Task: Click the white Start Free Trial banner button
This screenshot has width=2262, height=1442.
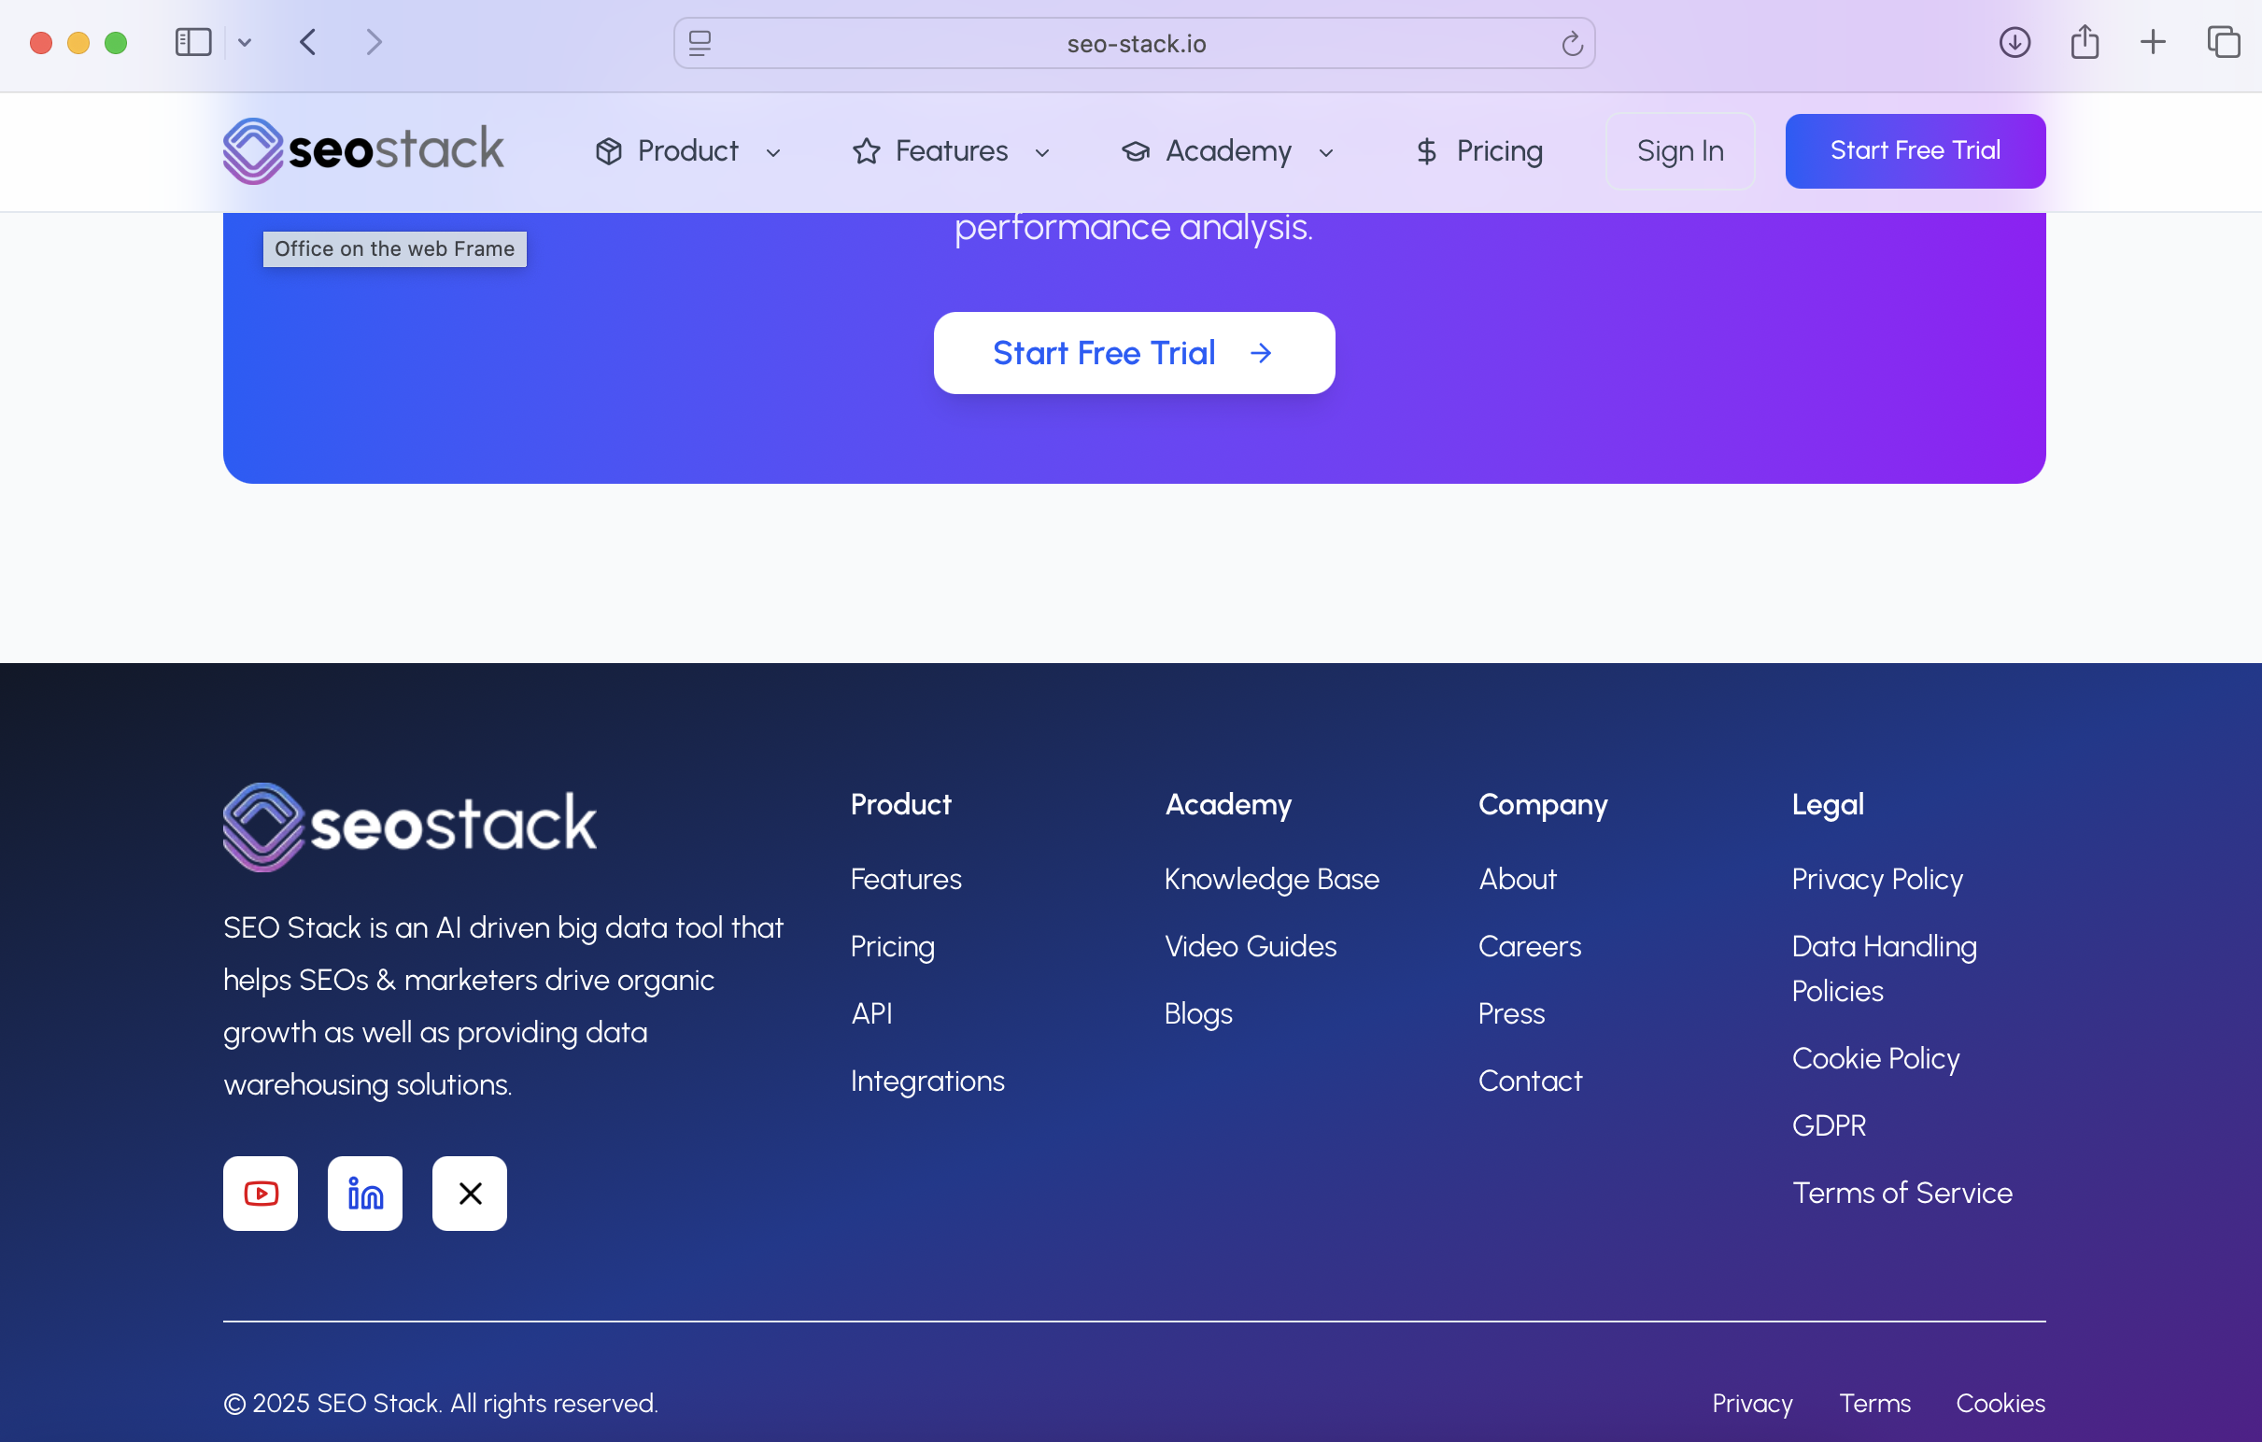Action: point(1134,353)
